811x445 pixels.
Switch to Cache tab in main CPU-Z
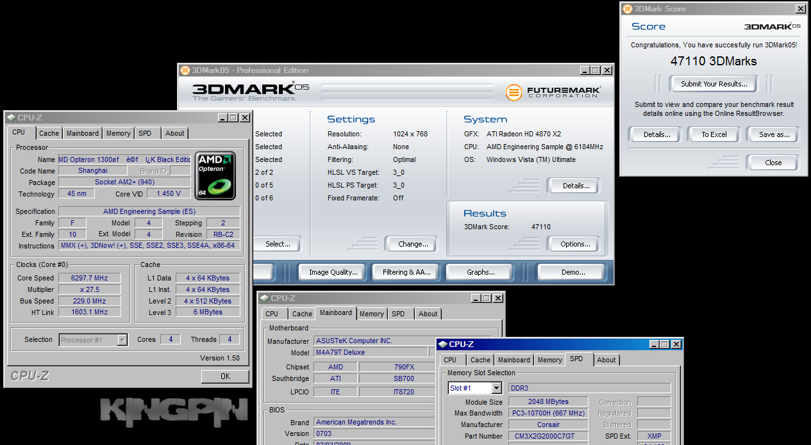tap(49, 133)
